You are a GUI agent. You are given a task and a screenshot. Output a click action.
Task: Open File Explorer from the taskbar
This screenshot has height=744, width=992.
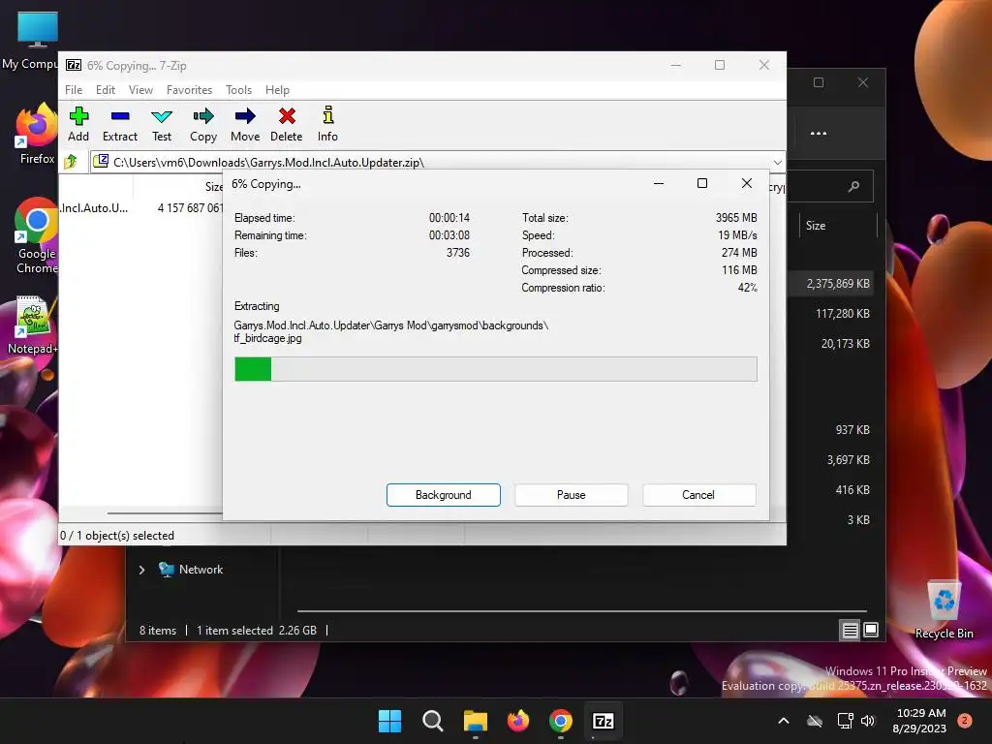[x=475, y=721]
